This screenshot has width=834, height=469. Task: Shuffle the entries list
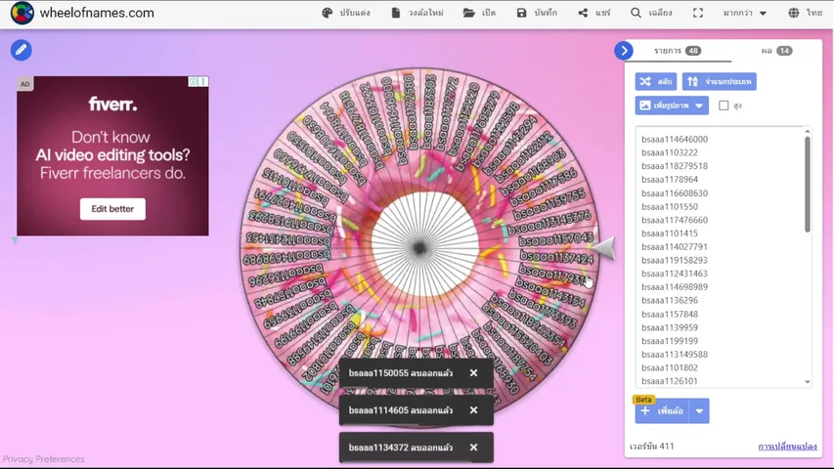click(x=656, y=81)
